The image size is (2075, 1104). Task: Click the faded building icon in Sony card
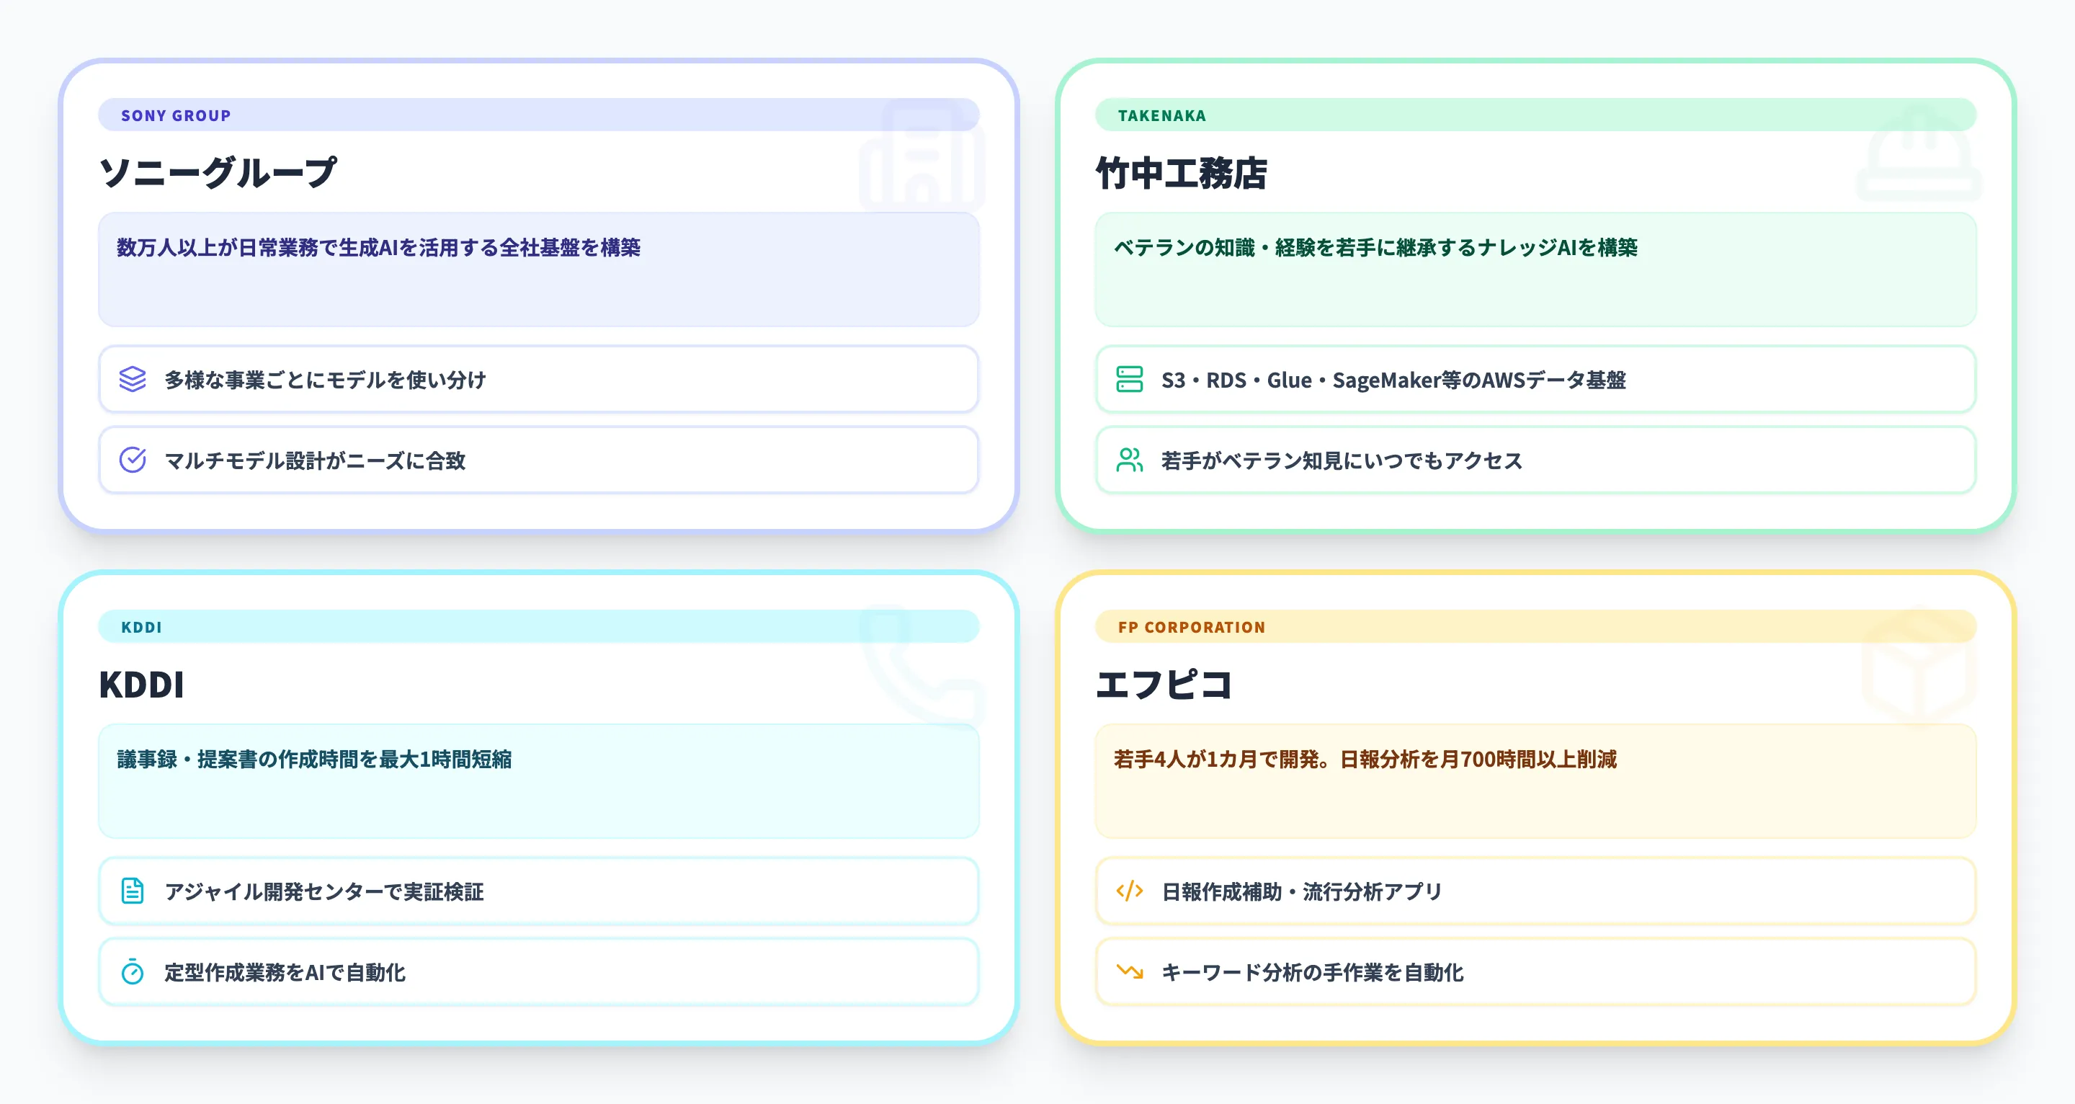coord(922,155)
